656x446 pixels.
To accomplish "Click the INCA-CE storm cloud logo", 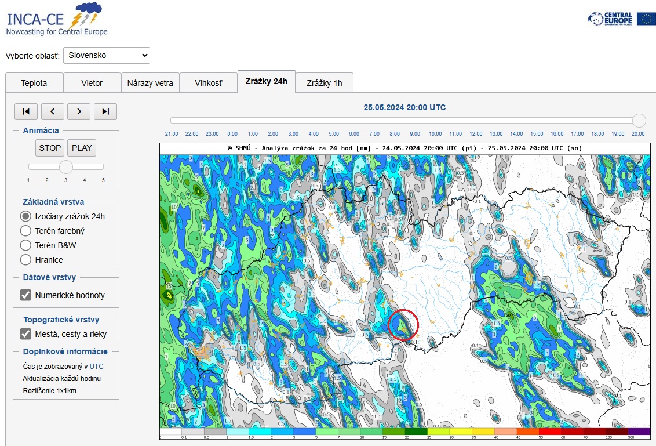I will (x=85, y=16).
